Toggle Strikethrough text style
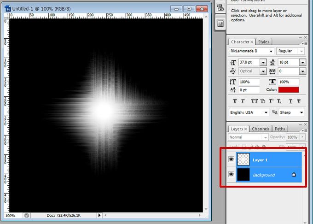 [299, 101]
